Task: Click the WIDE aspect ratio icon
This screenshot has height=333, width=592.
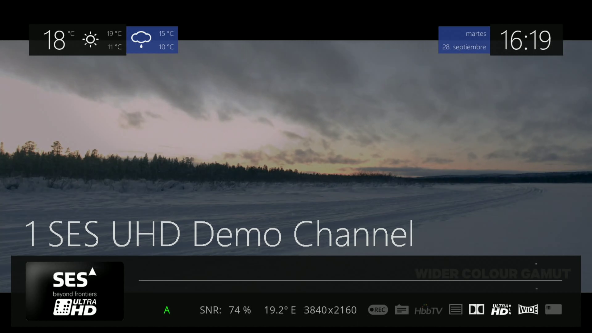Action: pyautogui.click(x=528, y=309)
